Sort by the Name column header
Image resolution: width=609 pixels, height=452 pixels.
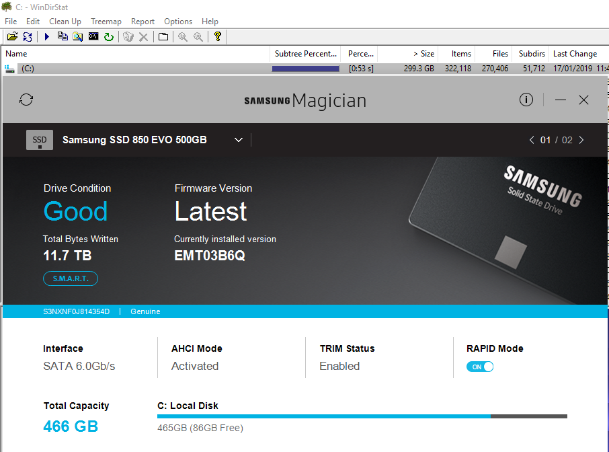point(136,54)
